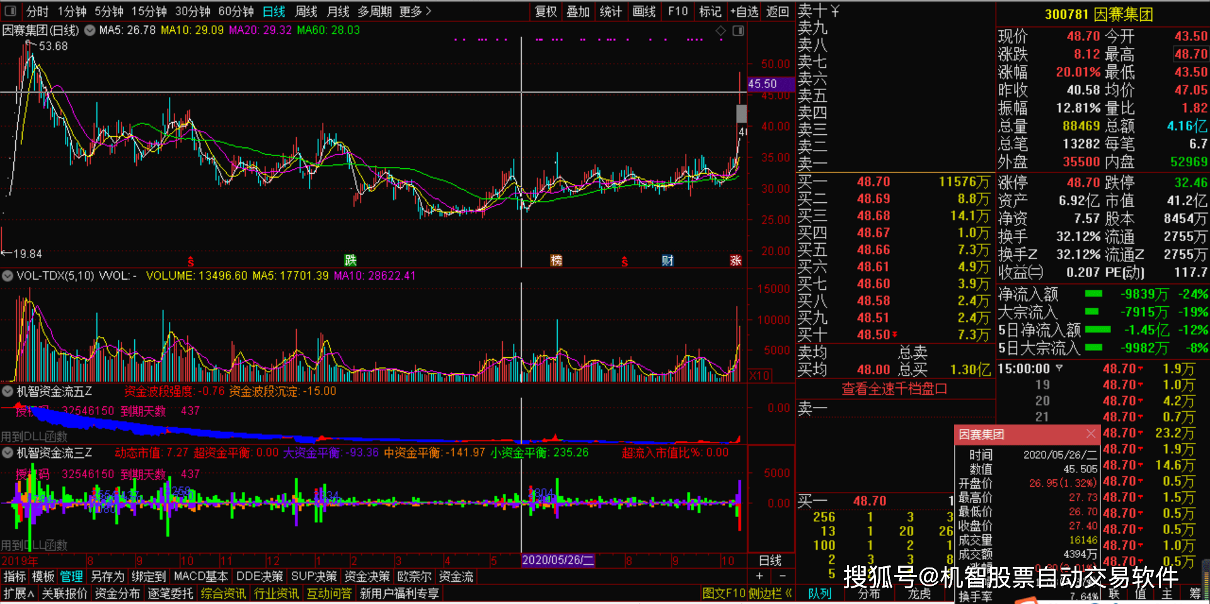
Task: Click the 标记 toolbar button
Action: [710, 11]
